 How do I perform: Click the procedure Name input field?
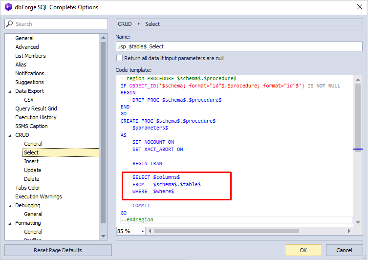pos(239,46)
